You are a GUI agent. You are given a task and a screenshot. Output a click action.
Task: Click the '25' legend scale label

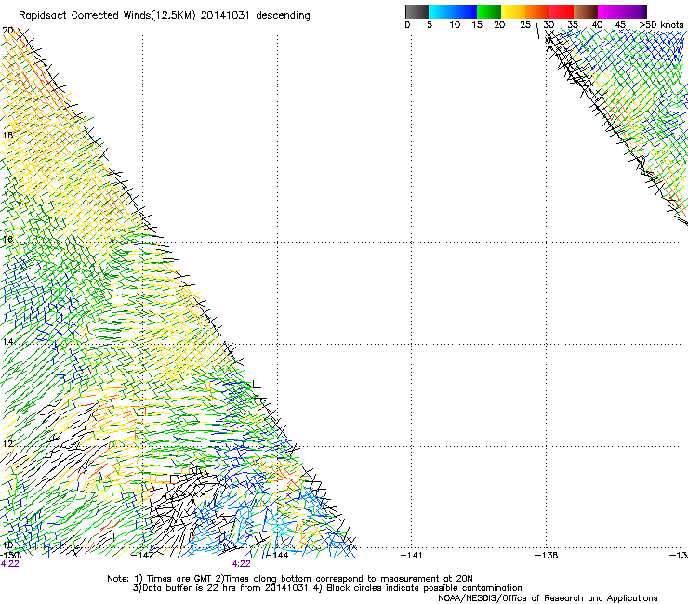coord(525,25)
